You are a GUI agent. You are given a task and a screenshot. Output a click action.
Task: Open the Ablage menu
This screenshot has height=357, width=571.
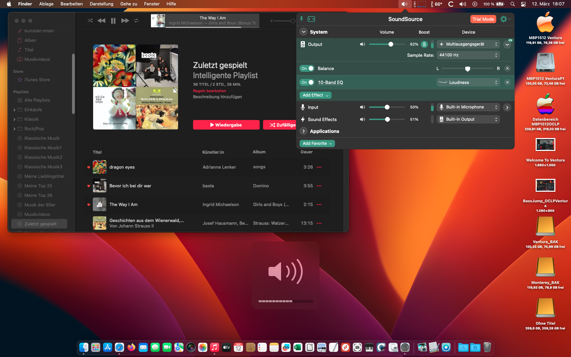[x=46, y=4]
